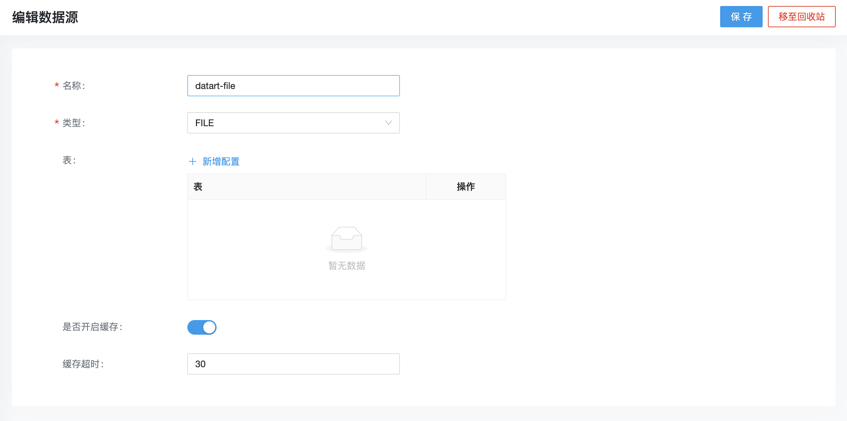Open the FILE type dropdown
Image resolution: width=847 pixels, height=421 pixels.
(x=294, y=123)
